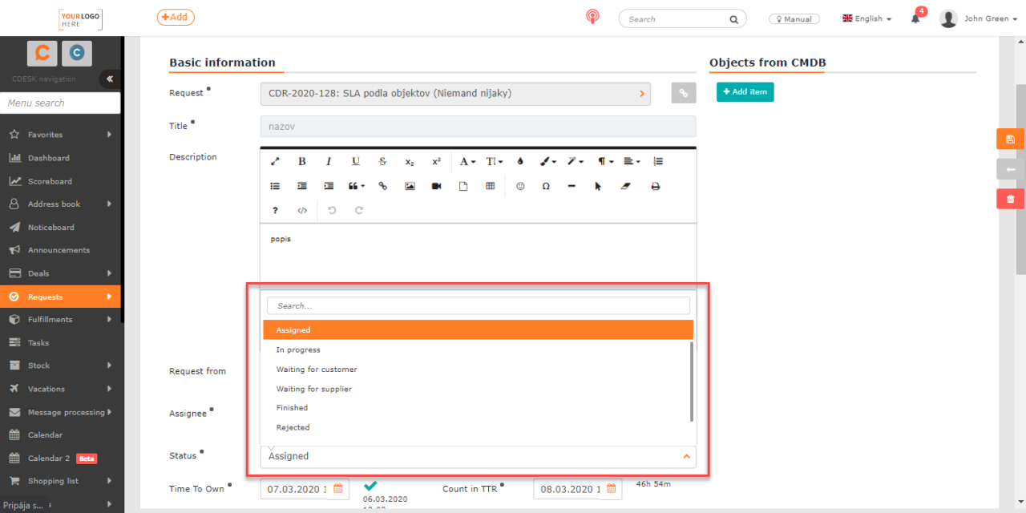Click the orange save button
The image size is (1026, 513).
pos(1010,139)
